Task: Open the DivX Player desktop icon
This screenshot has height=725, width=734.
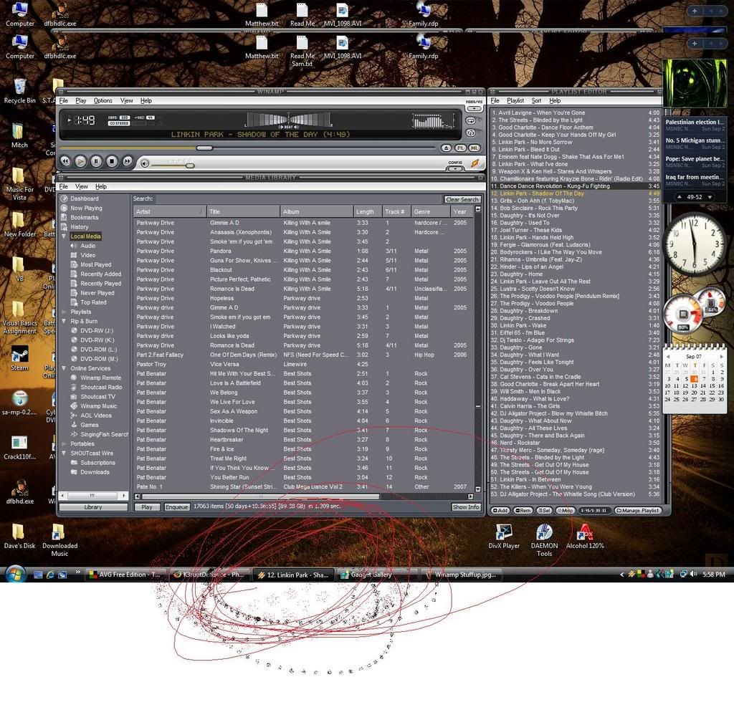Action: [x=504, y=536]
